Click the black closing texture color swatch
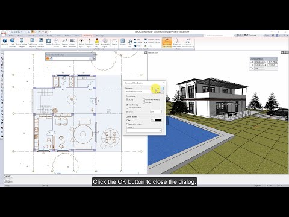Screen dimensions: 289x217 (x=158, y=120)
